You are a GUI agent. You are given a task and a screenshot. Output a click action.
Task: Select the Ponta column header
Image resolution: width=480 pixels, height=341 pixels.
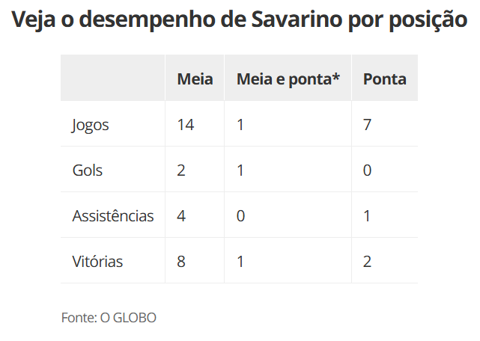[x=384, y=79]
